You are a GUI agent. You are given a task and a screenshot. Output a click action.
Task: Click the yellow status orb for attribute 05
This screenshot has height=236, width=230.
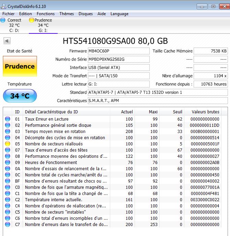click(8, 144)
